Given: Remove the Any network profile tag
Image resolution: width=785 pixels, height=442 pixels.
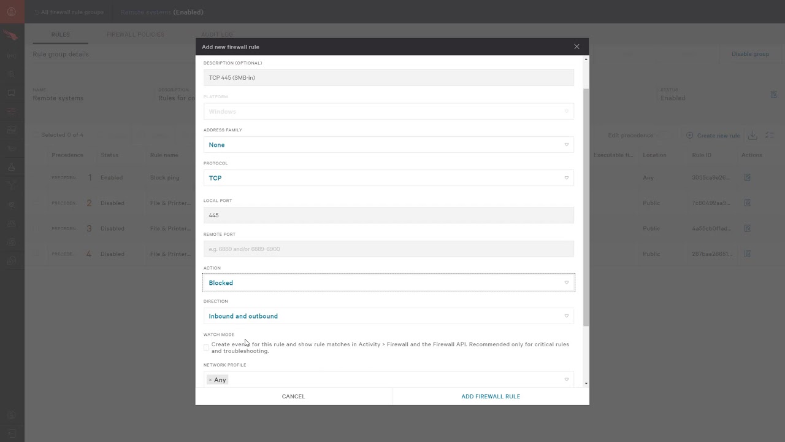Looking at the screenshot, I should click(210, 380).
